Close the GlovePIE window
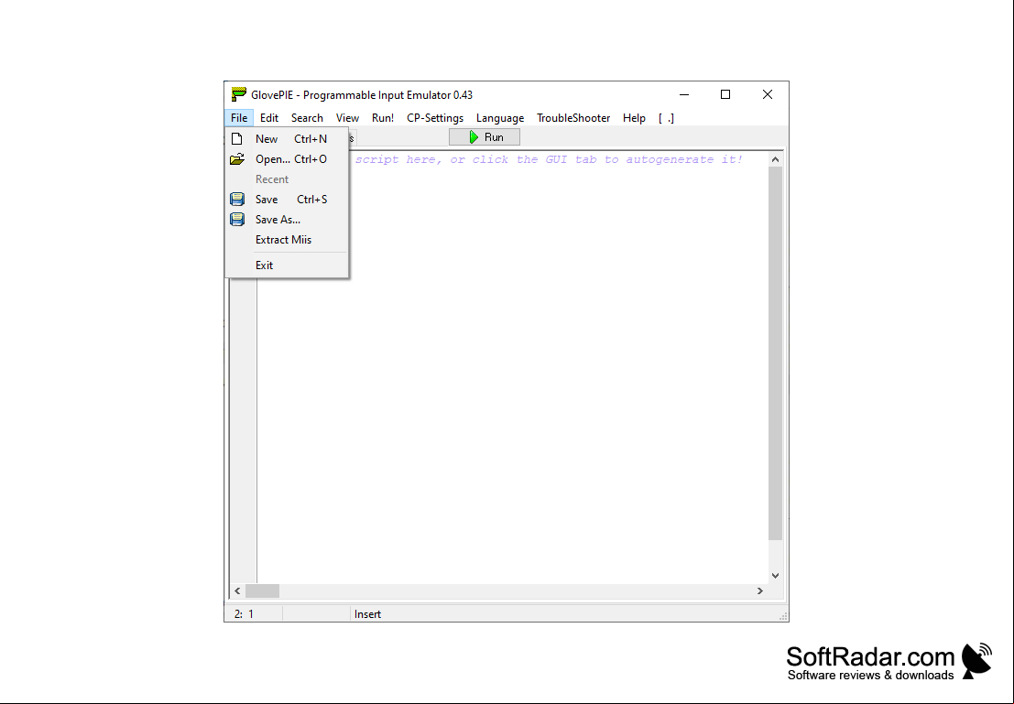This screenshot has width=1014, height=704. 768,94
